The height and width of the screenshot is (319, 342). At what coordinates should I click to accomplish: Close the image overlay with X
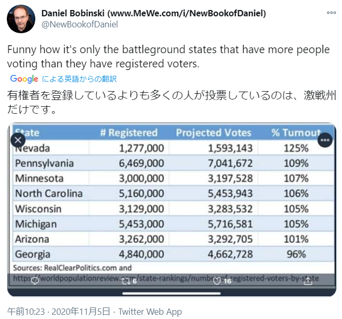(x=18, y=140)
